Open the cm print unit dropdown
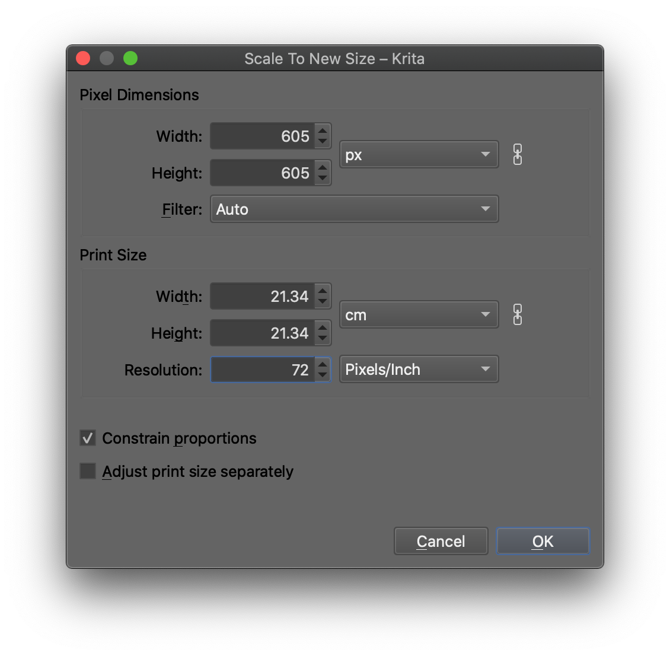The width and height of the screenshot is (670, 656). (419, 315)
